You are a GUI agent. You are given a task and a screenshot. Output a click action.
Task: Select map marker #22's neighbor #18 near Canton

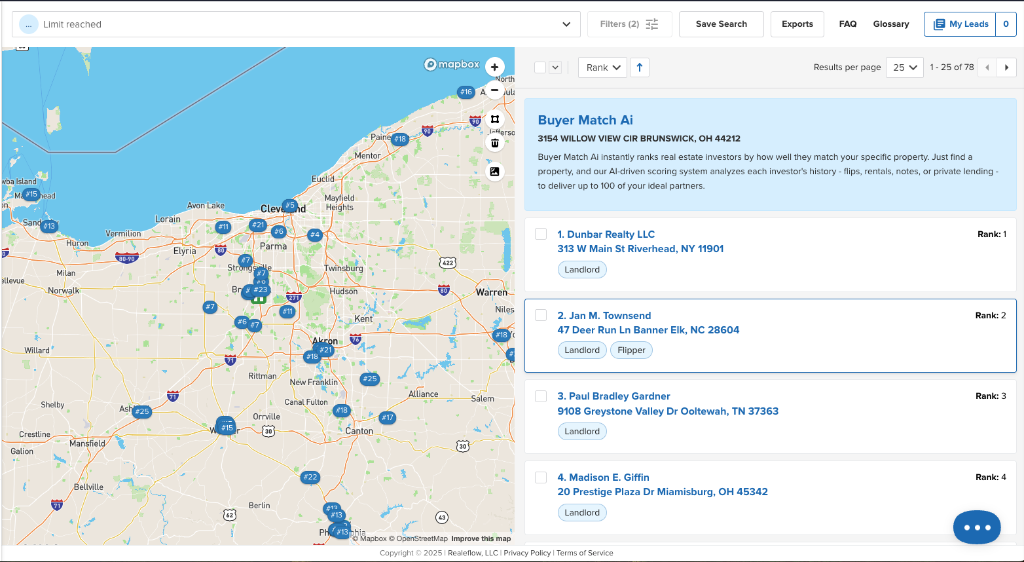[x=342, y=411]
